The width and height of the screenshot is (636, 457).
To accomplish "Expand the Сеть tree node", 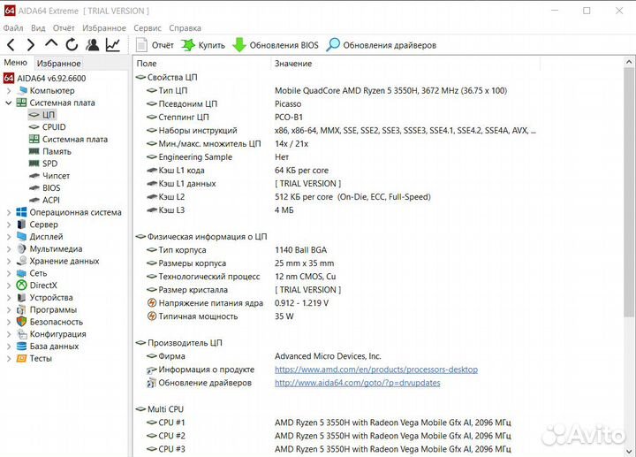I will click(x=9, y=273).
